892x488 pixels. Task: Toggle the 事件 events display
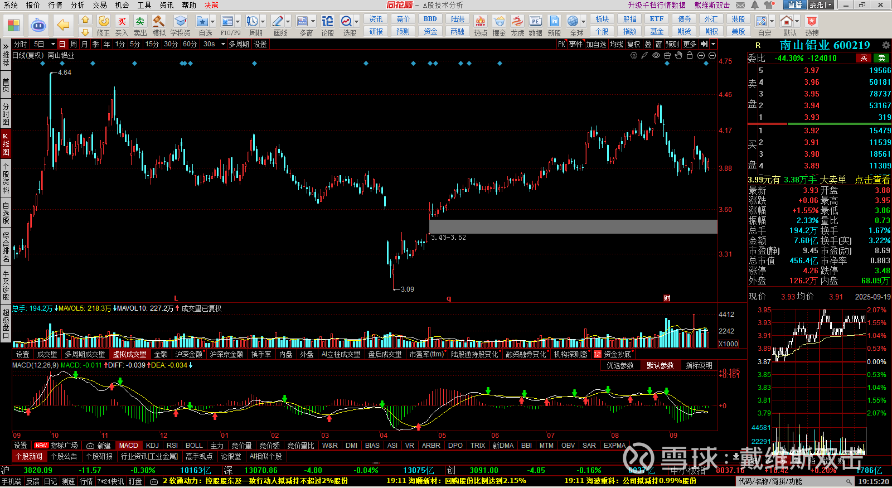tap(576, 44)
